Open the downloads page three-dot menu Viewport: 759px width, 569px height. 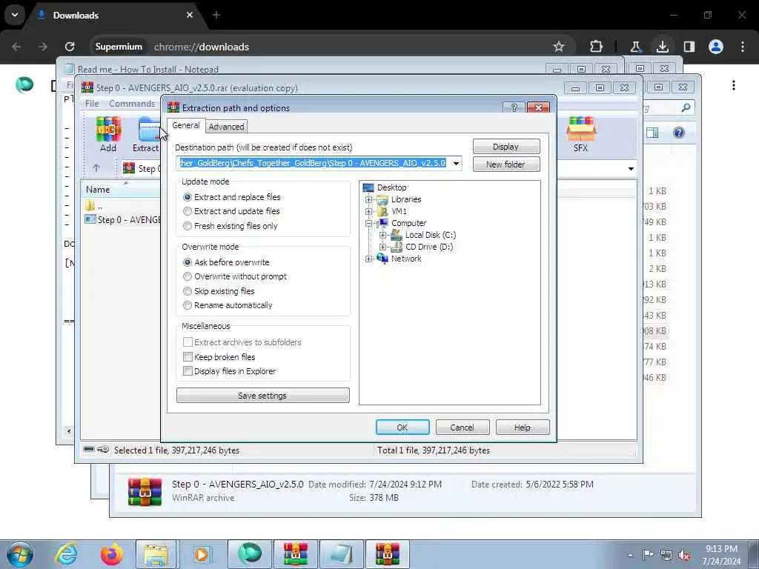pos(734,85)
